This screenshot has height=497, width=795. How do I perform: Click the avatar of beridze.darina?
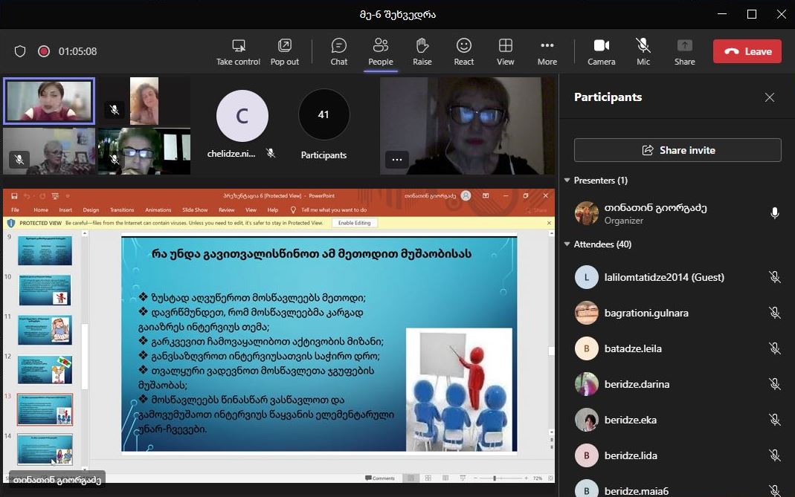click(587, 384)
